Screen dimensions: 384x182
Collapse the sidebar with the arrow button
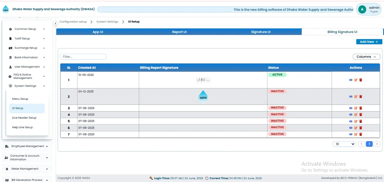tap(55, 24)
